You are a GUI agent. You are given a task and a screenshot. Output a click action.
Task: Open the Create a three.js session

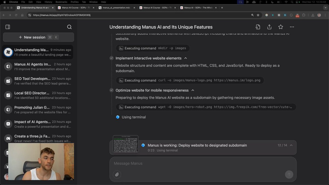click(38, 138)
